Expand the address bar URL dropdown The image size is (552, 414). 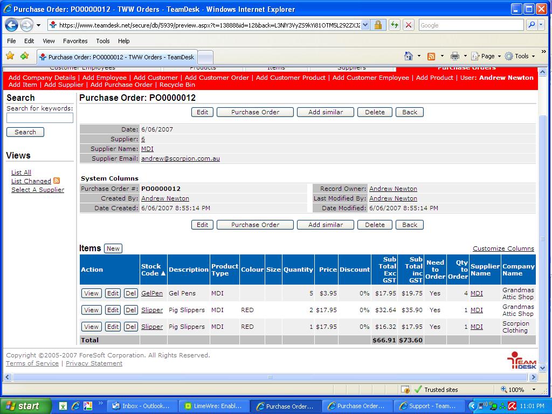pyautogui.click(x=365, y=25)
